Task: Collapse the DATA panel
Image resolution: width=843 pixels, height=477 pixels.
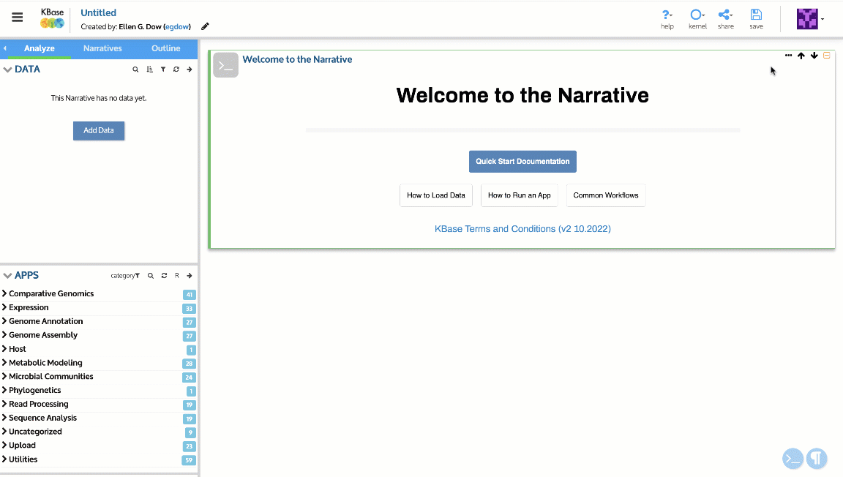Action: (x=7, y=70)
